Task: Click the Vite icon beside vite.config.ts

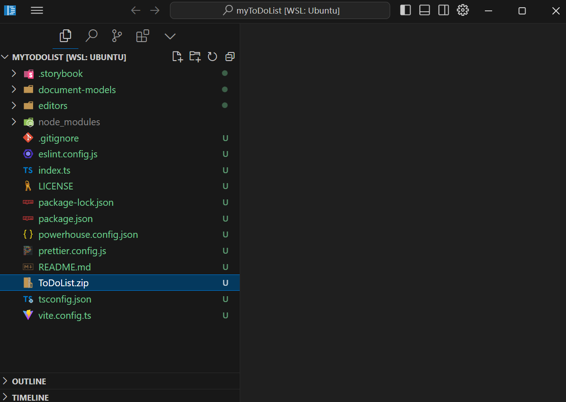Action: [28, 315]
